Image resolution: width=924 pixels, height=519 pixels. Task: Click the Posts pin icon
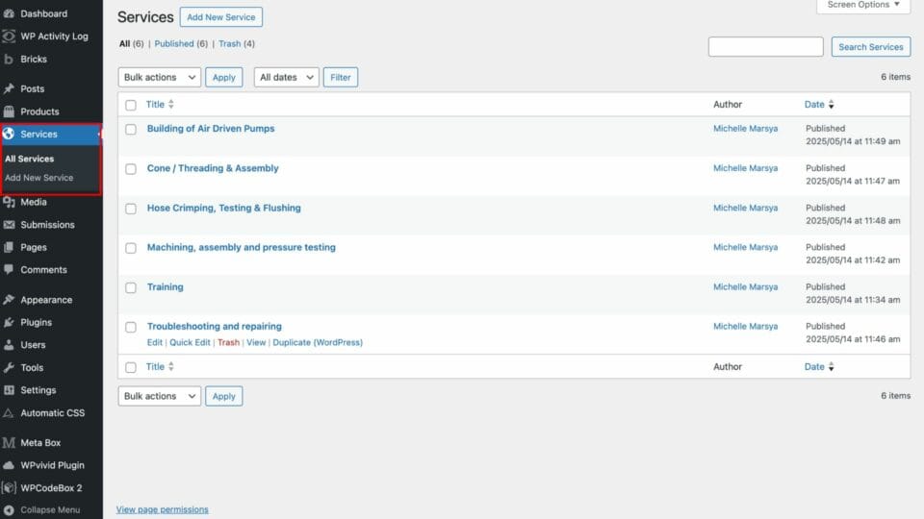pos(9,88)
